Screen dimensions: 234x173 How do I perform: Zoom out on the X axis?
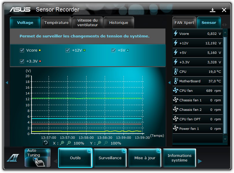click(69, 143)
